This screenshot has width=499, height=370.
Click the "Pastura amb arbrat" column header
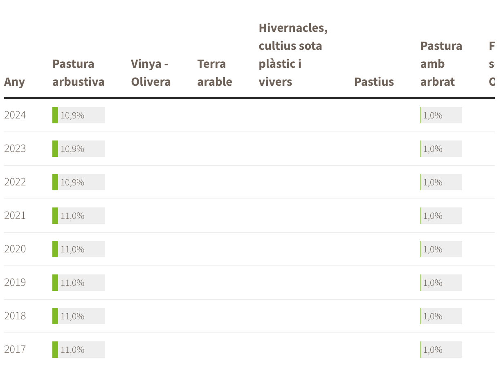click(441, 64)
